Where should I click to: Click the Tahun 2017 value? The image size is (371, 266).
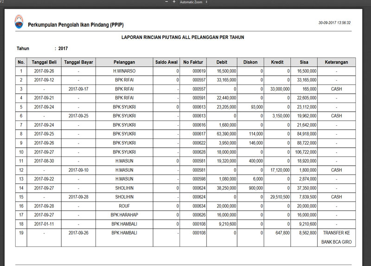click(x=63, y=48)
